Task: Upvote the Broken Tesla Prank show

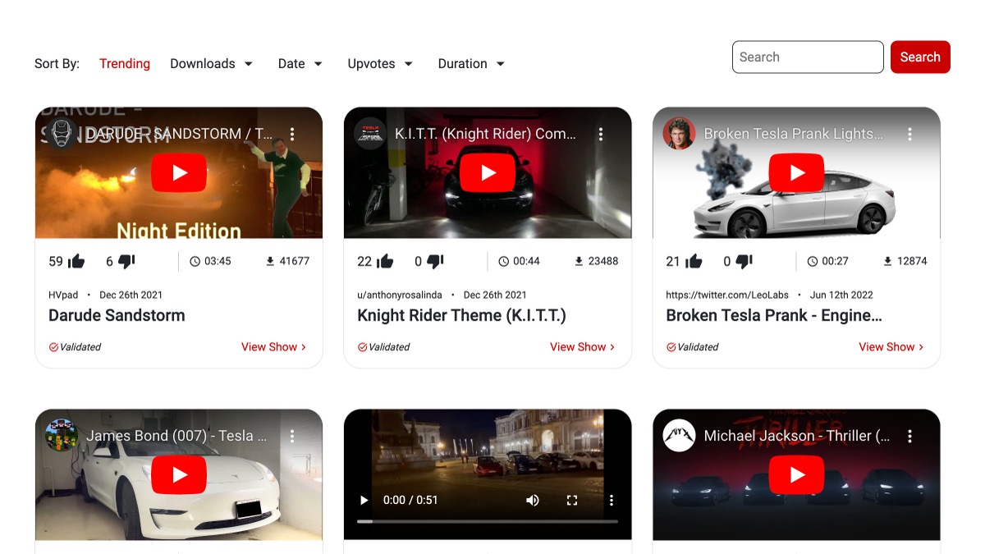Action: click(694, 261)
